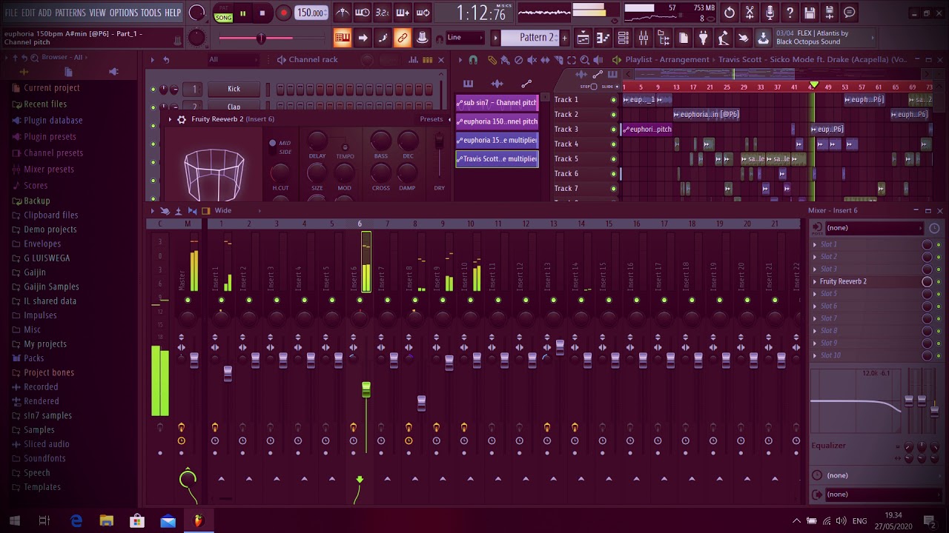This screenshot has width=949, height=533.
Task: Open the plugin picker plug icon
Action: point(704,37)
